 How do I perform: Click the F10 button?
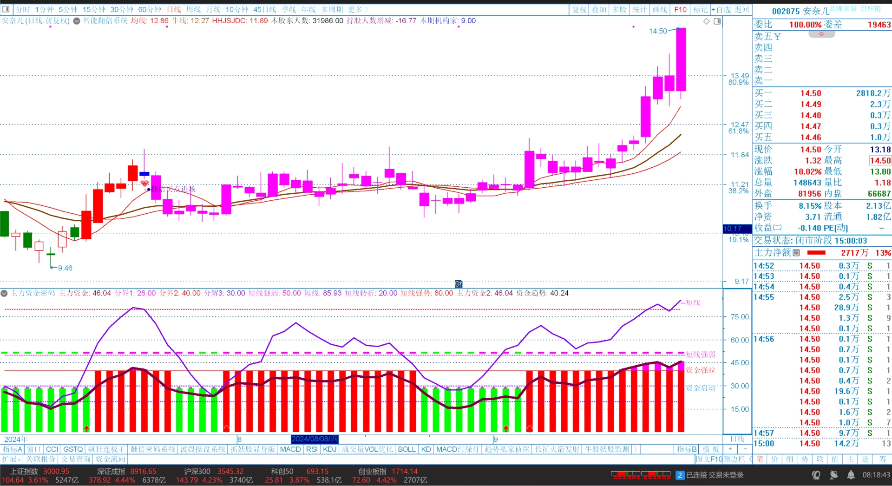(x=680, y=9)
